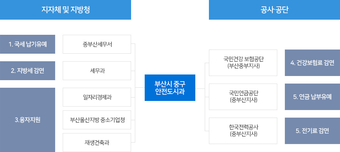Select the 2. 지방세 감면 box
The width and height of the screenshot is (340, 152).
coord(28,71)
